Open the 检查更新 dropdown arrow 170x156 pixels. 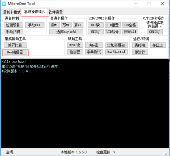(114, 152)
